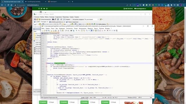Viewport: 186px width, 104px height.
Task: Click the Record Macro red dot icon
Action: [x=108, y=31]
